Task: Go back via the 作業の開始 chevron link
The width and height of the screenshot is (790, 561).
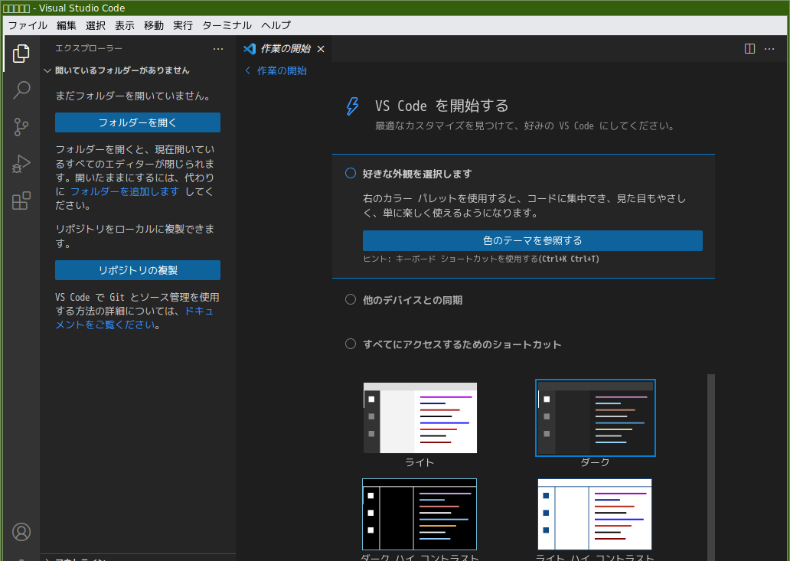Action: click(x=276, y=70)
